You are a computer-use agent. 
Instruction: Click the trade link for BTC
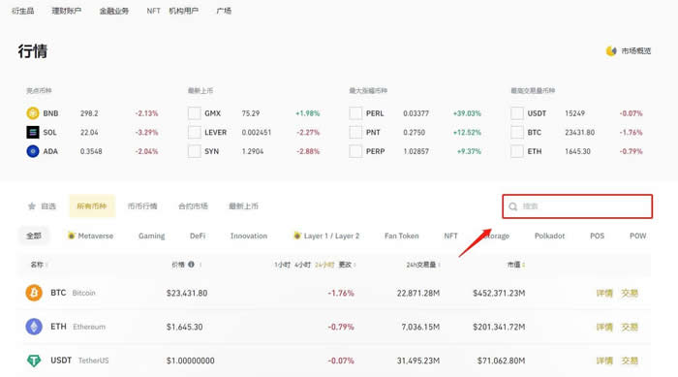coord(630,293)
